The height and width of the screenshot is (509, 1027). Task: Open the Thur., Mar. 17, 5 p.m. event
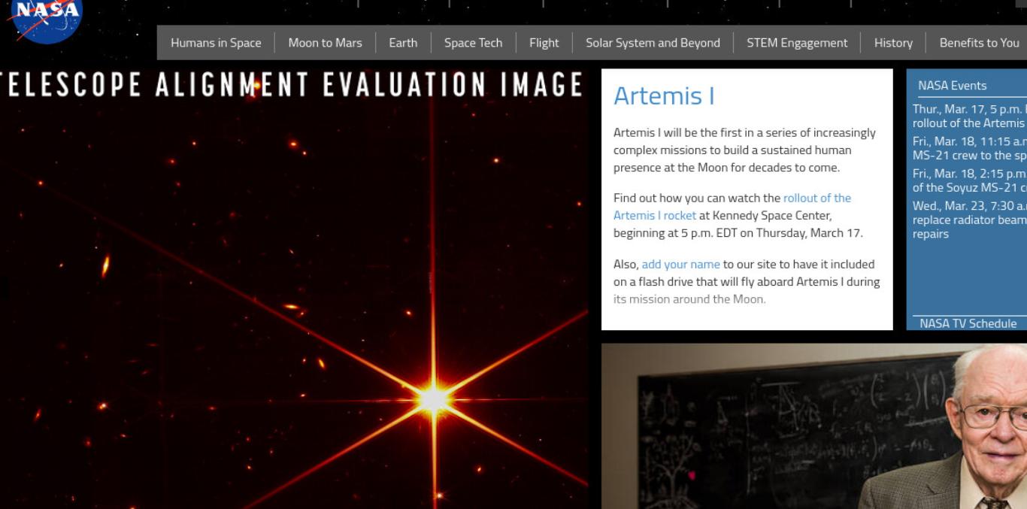pyautogui.click(x=970, y=116)
